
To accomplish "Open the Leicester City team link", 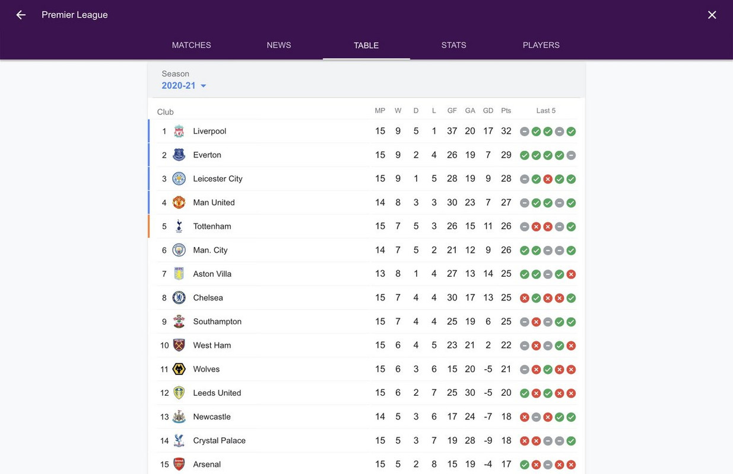I will (217, 179).
